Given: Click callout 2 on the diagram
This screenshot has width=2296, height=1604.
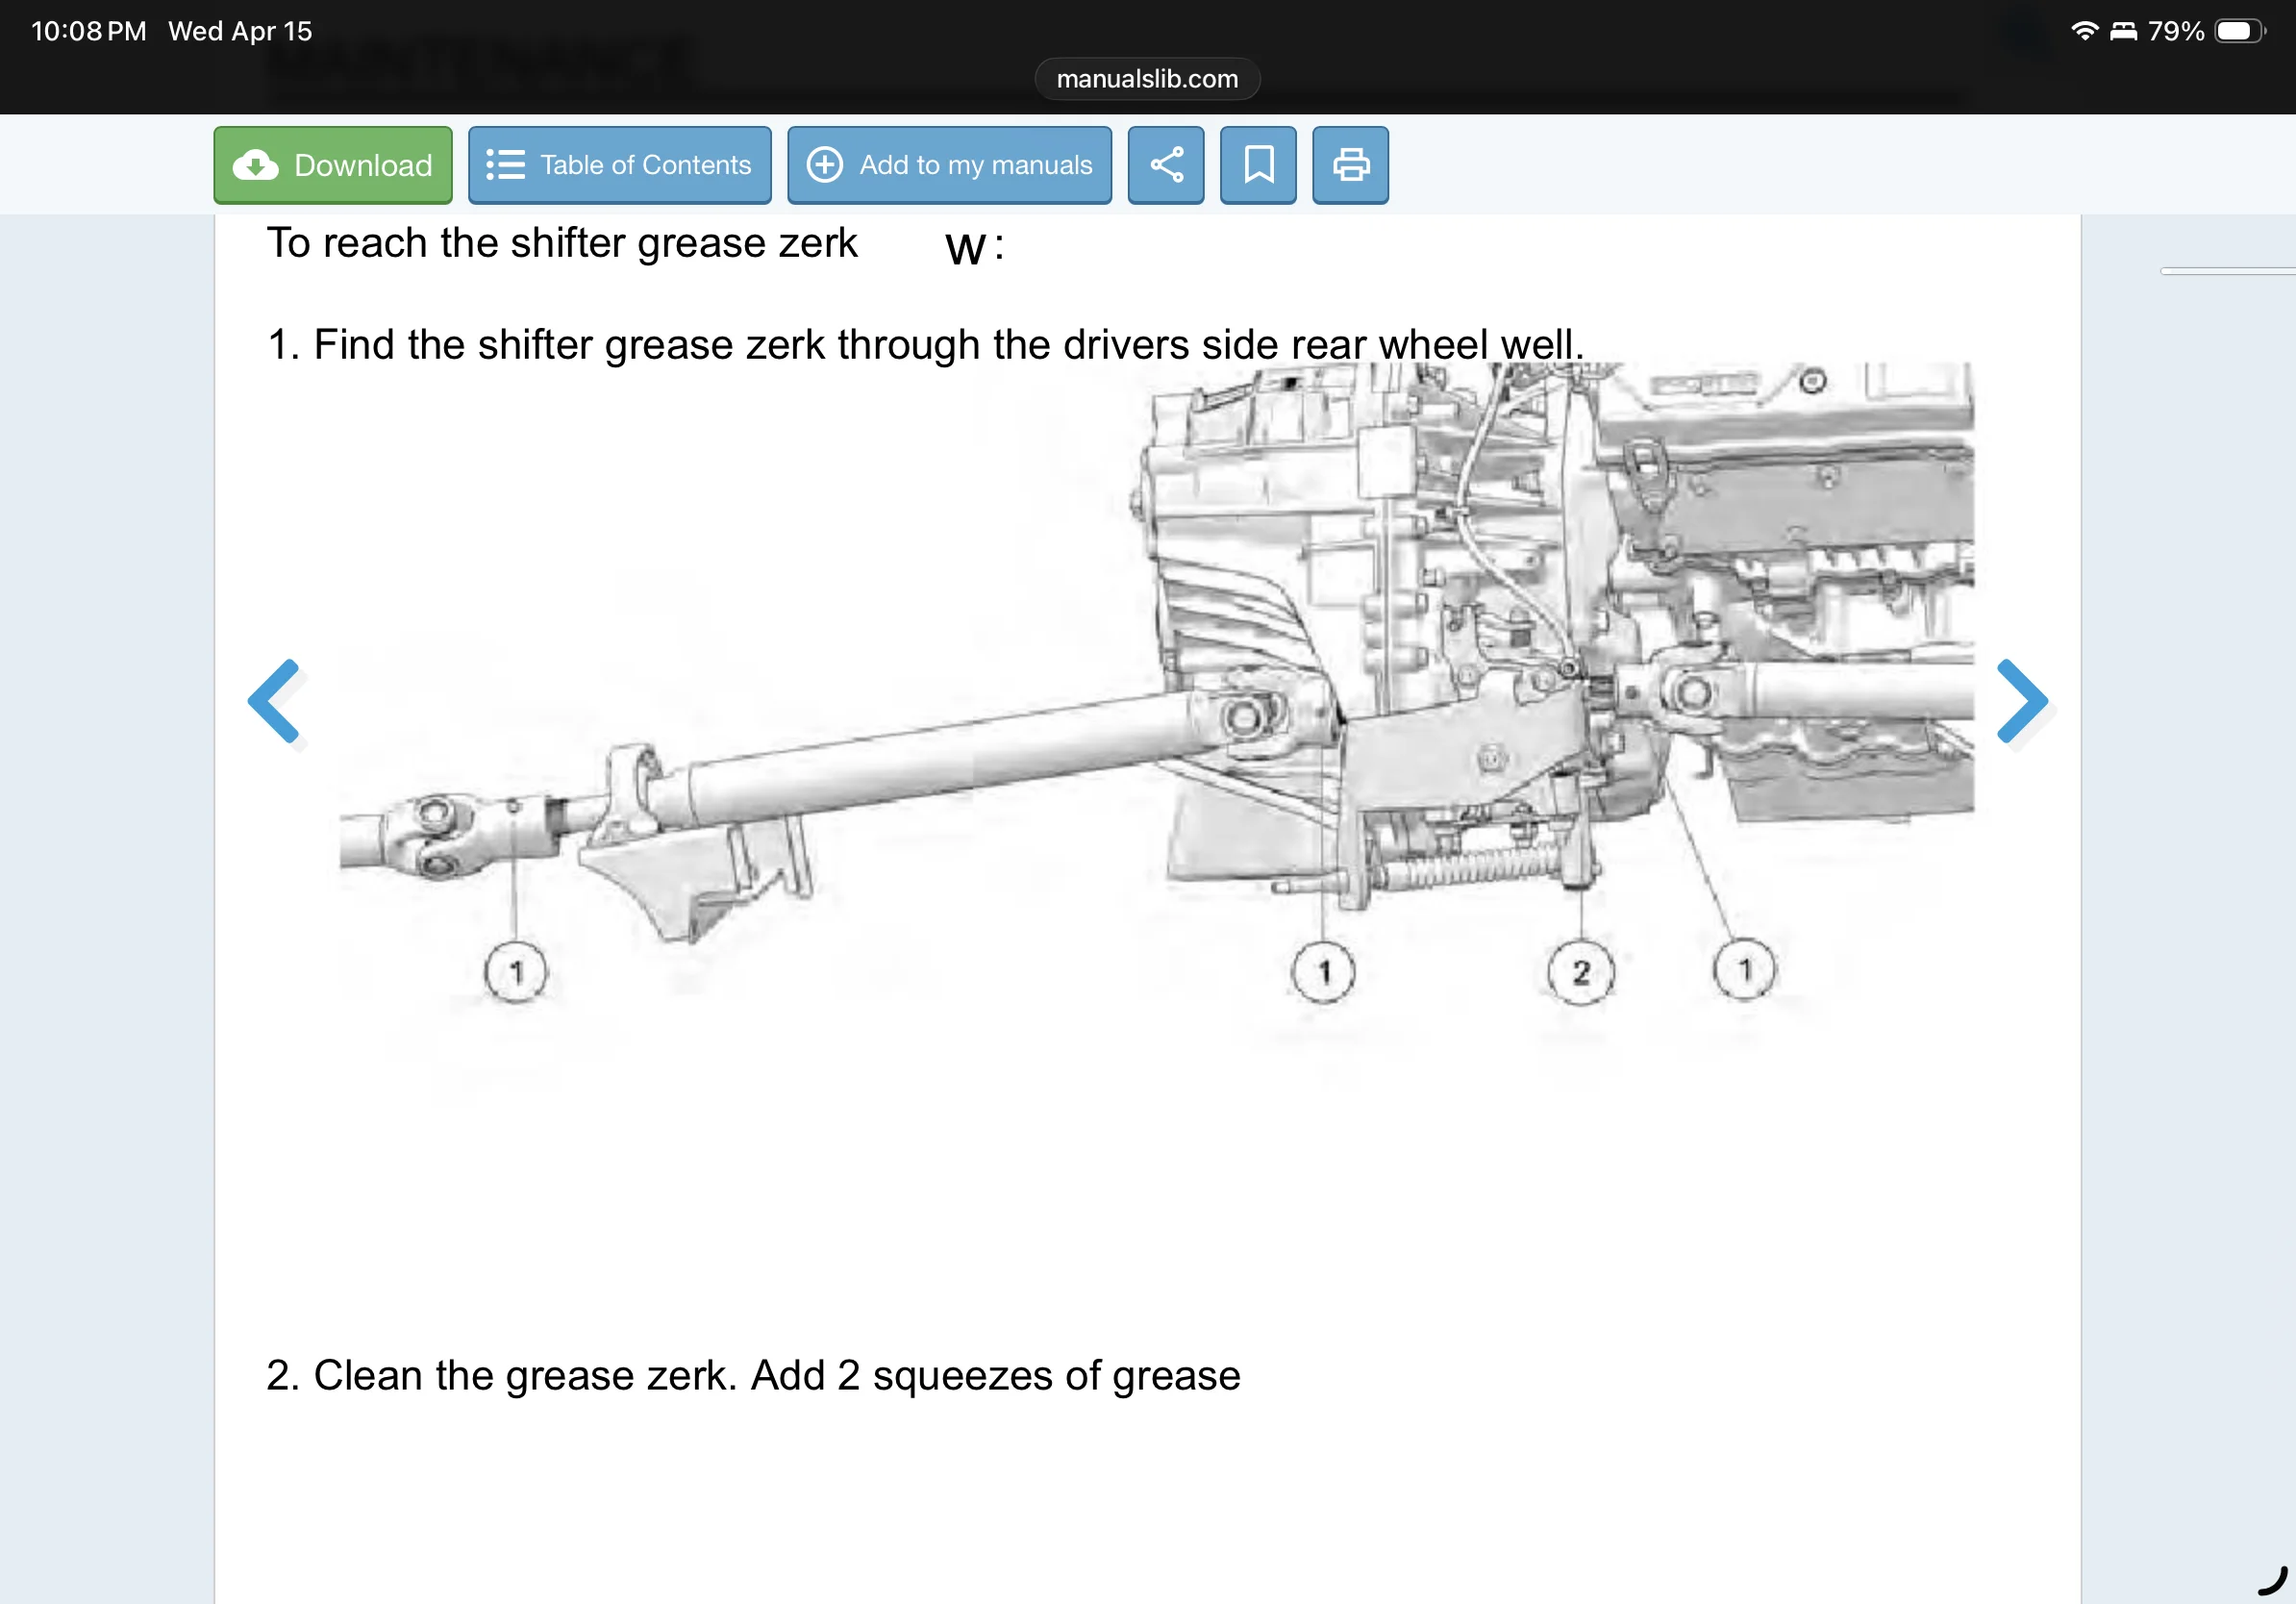Looking at the screenshot, I should point(1580,971).
